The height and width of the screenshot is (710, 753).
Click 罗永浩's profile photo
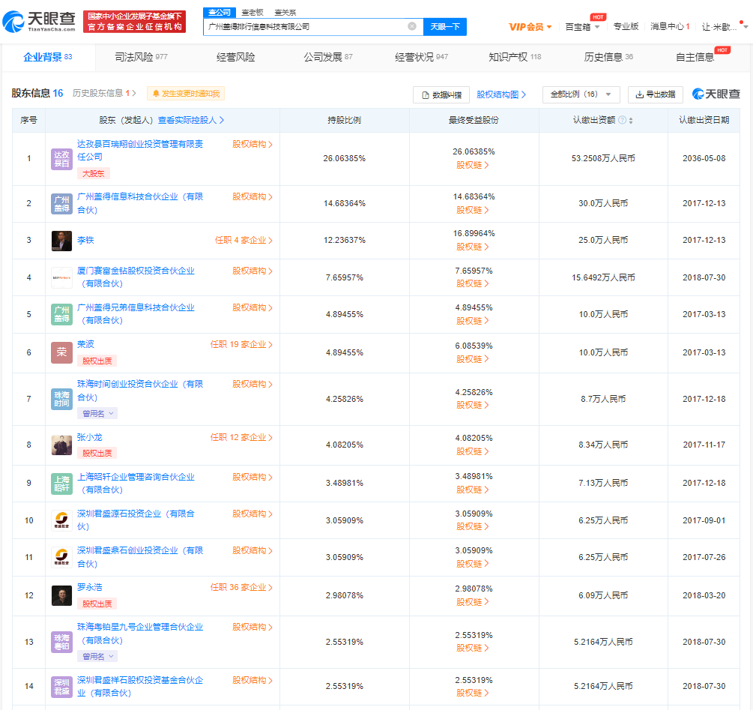[x=61, y=595]
